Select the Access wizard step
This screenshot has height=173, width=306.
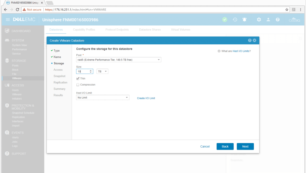tap(58, 70)
